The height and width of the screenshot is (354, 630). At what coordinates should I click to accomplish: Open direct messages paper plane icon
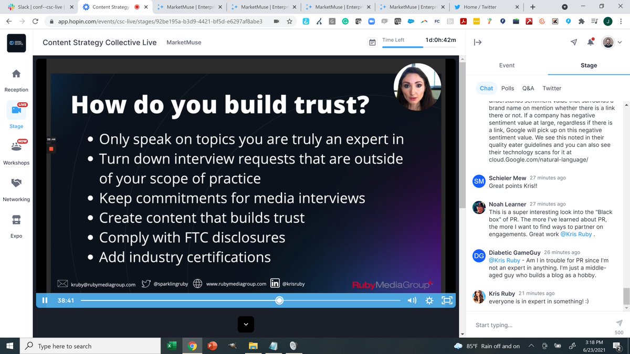(574, 42)
